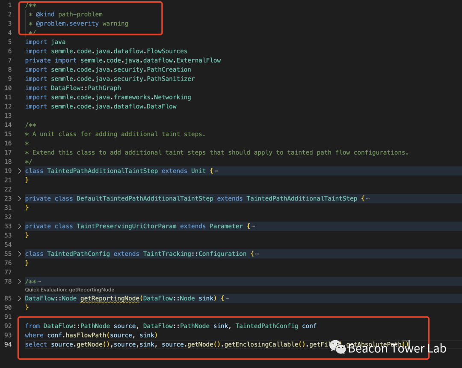The height and width of the screenshot is (368, 462).
Task: Click the ellipsis after TaintedPathAdditionalTaintStep extends Unit
Action: (216, 171)
